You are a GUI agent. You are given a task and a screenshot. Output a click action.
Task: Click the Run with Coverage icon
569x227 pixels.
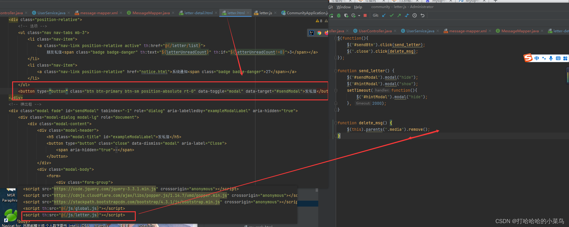tap(346, 15)
